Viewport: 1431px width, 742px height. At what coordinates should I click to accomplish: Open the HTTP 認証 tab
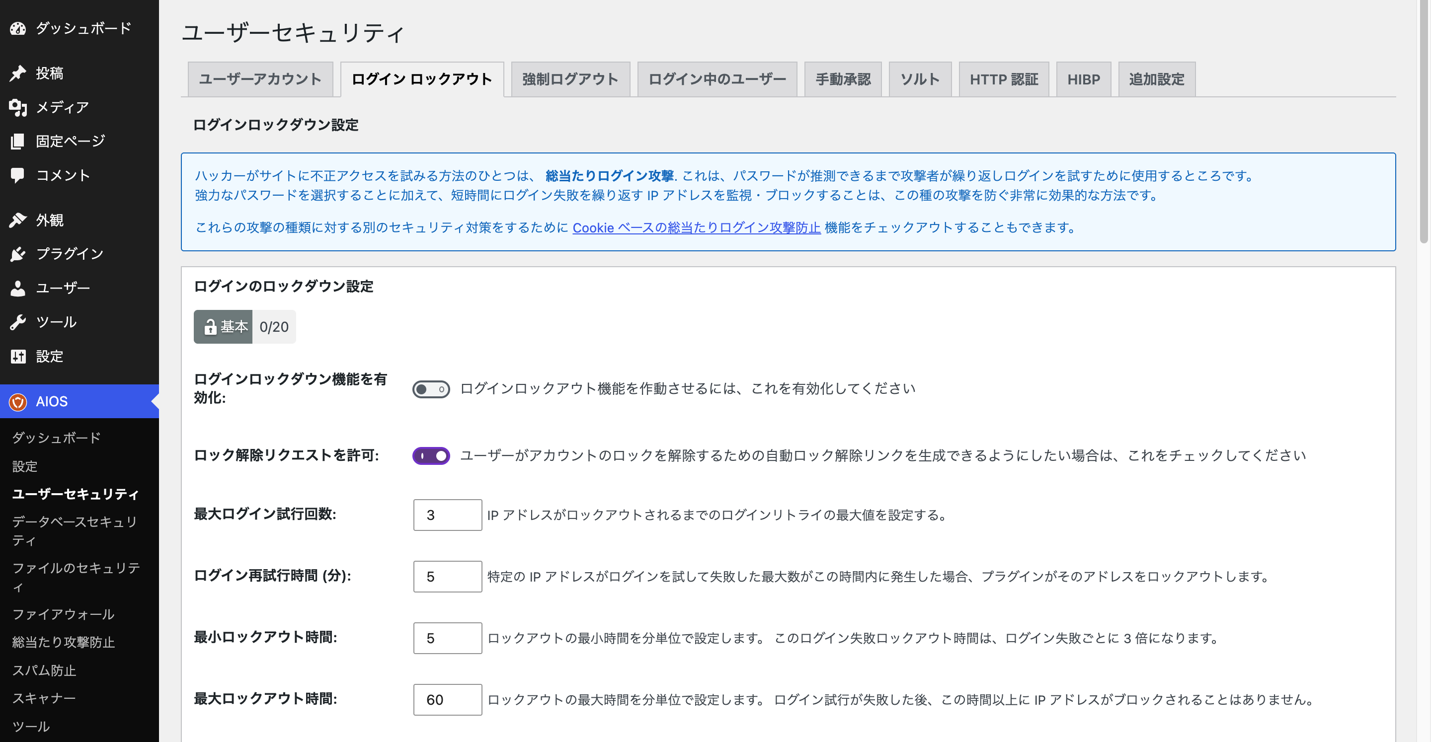click(x=1004, y=79)
